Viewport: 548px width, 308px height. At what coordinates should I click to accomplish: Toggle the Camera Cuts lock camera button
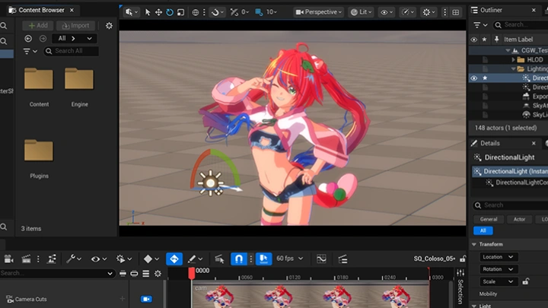[146, 300]
